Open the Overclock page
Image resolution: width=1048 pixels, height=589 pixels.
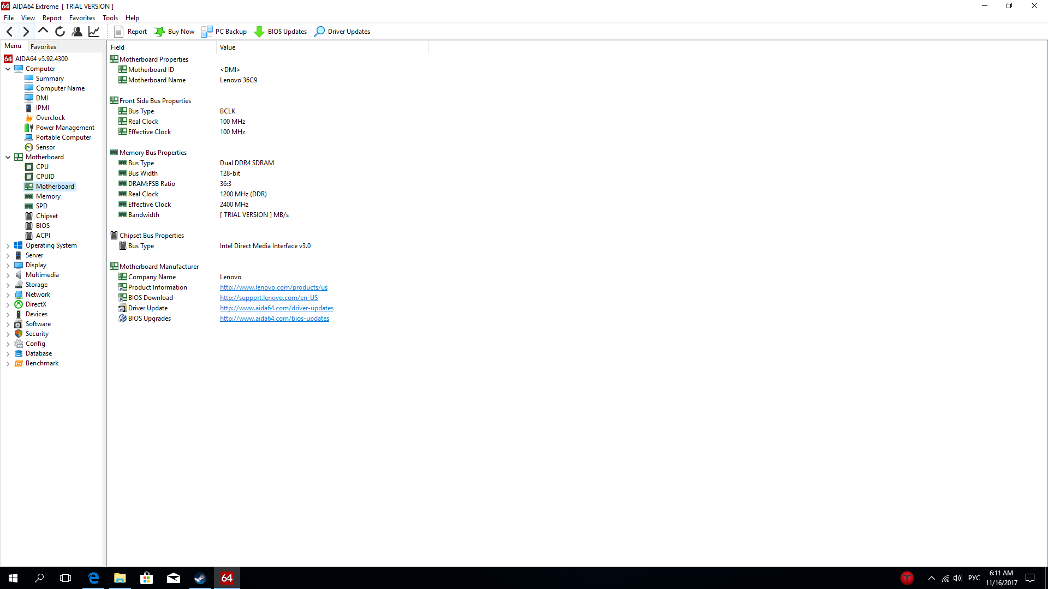(x=50, y=118)
